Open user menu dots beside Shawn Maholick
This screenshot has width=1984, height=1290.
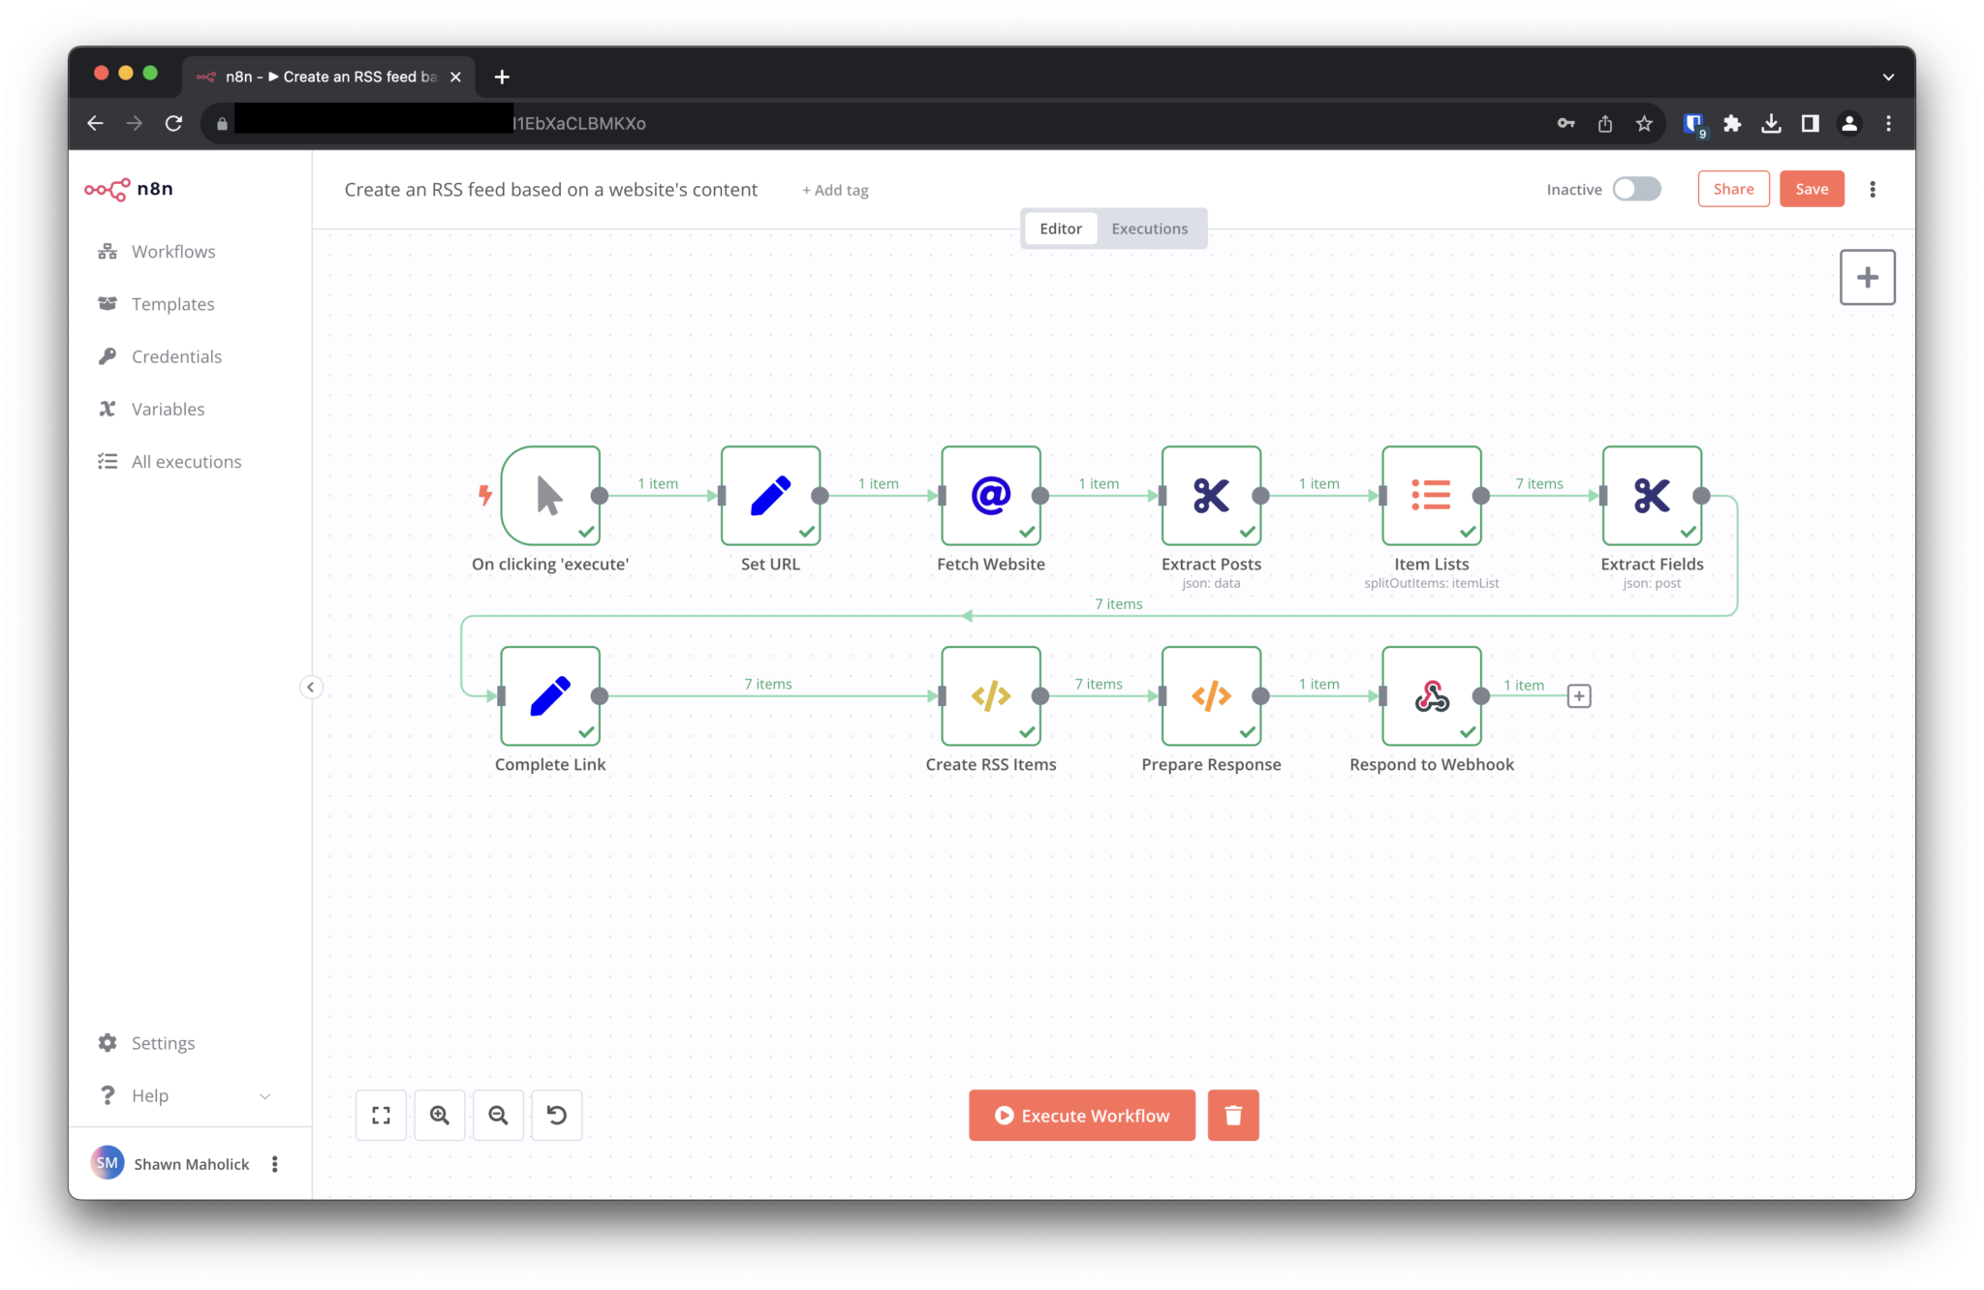pyautogui.click(x=275, y=1163)
